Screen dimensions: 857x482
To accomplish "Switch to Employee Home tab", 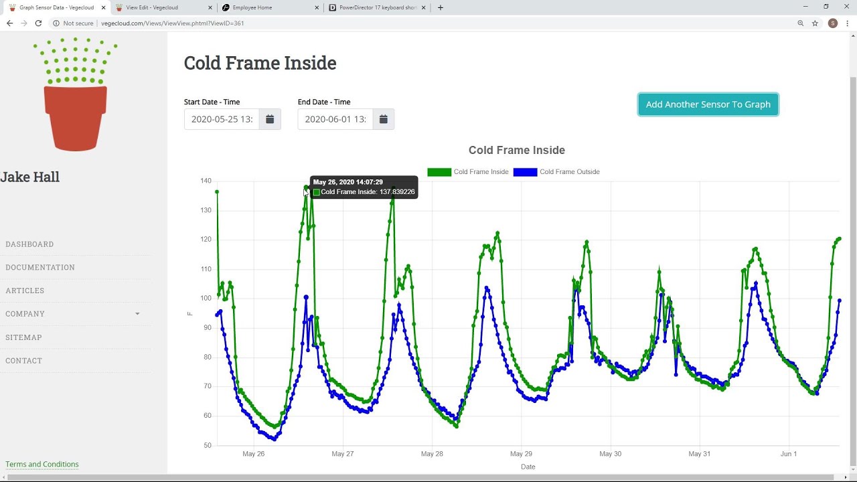I will (x=269, y=7).
